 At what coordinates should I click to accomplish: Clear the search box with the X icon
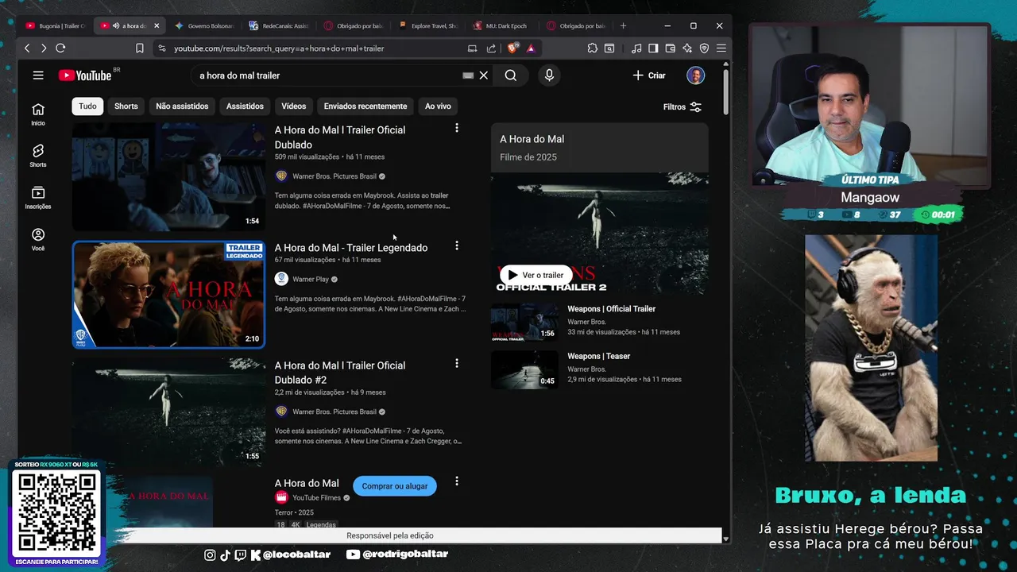point(483,75)
